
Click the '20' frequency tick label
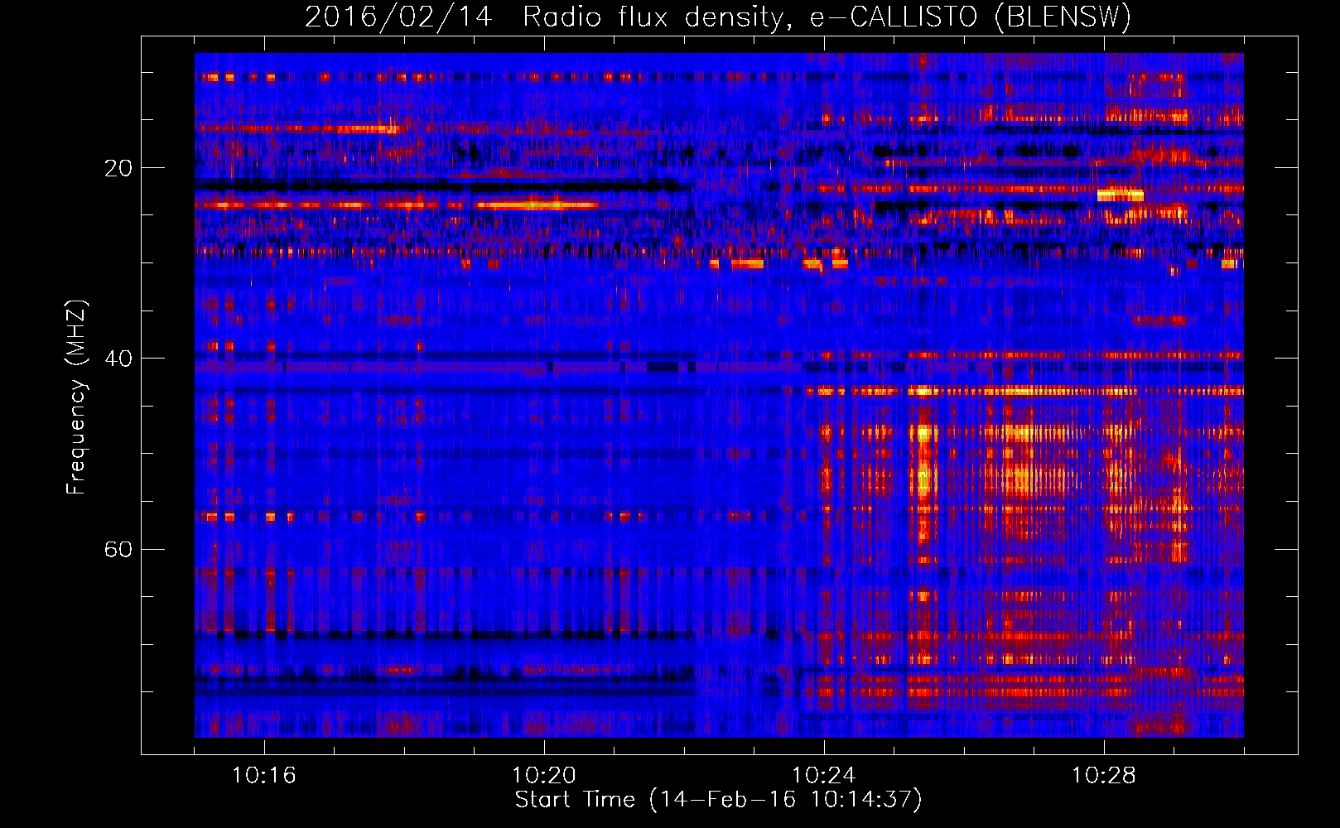(x=118, y=168)
